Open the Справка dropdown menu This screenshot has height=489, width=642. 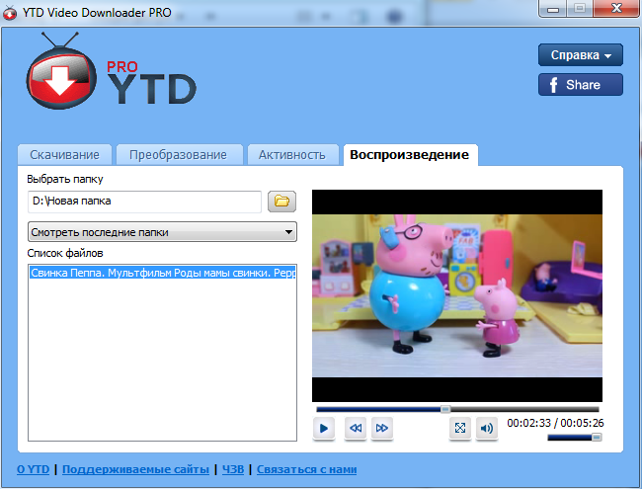pyautogui.click(x=581, y=55)
